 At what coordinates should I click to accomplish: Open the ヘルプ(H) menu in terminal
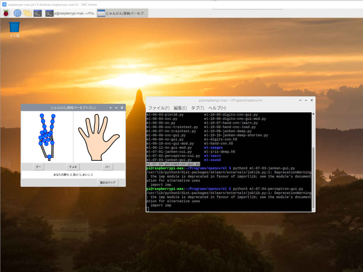pos(217,108)
